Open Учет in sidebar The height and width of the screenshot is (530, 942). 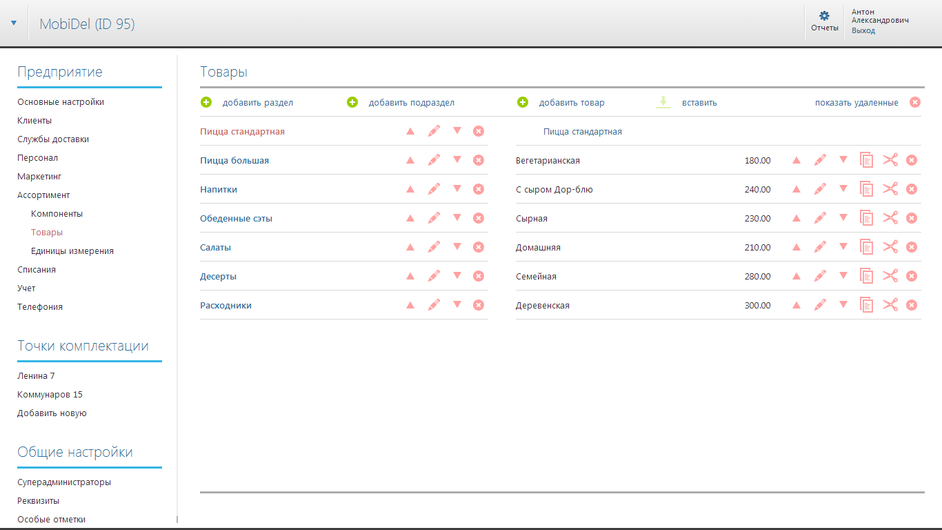pyautogui.click(x=26, y=288)
